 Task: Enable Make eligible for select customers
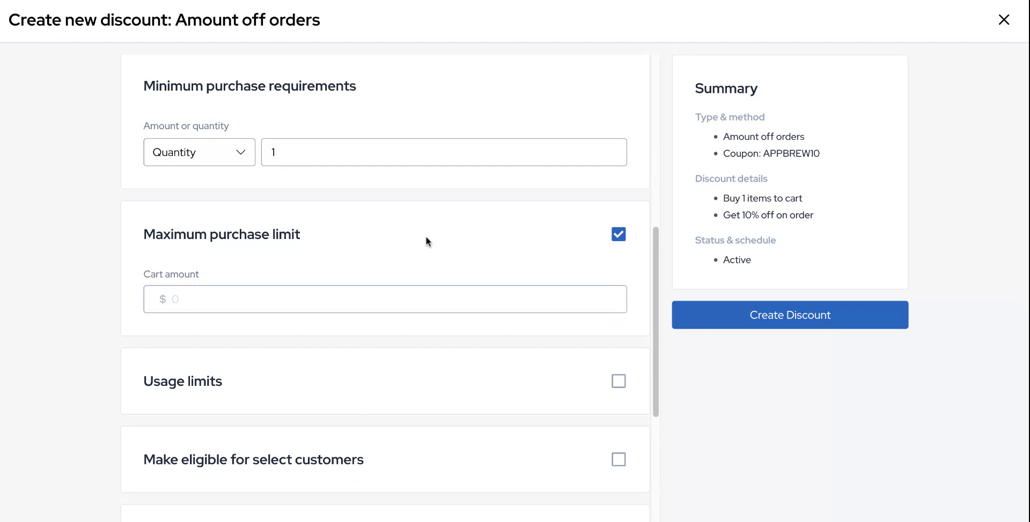(x=618, y=459)
